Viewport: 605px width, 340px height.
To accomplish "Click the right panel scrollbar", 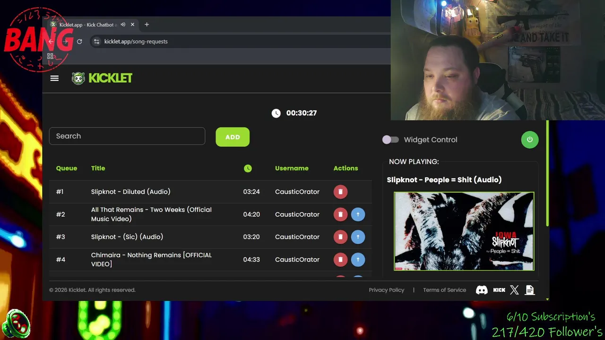I will coord(547,174).
